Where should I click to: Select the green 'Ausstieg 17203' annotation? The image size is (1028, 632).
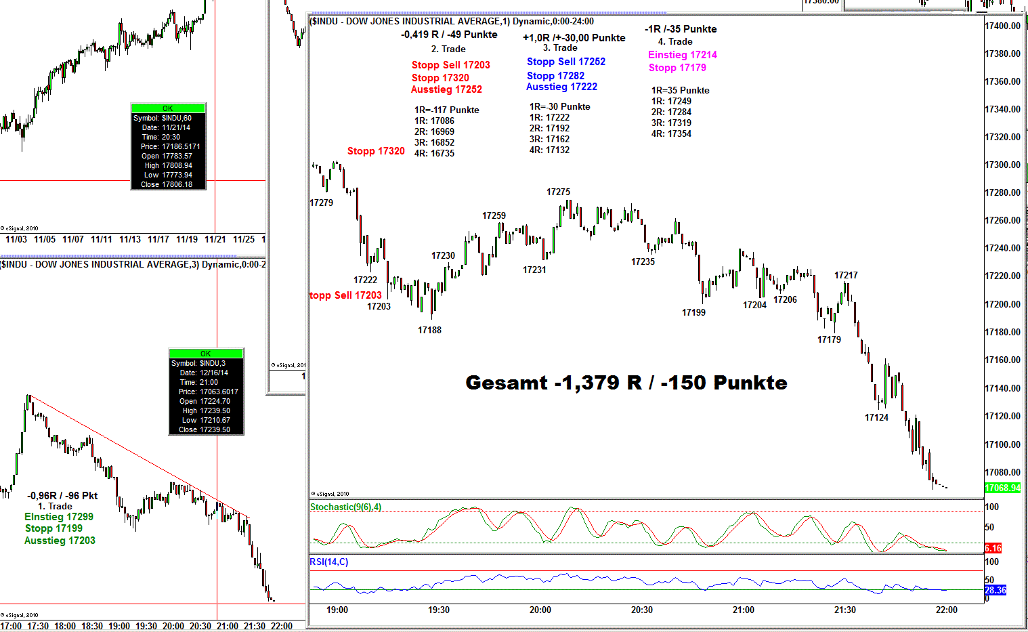click(60, 541)
